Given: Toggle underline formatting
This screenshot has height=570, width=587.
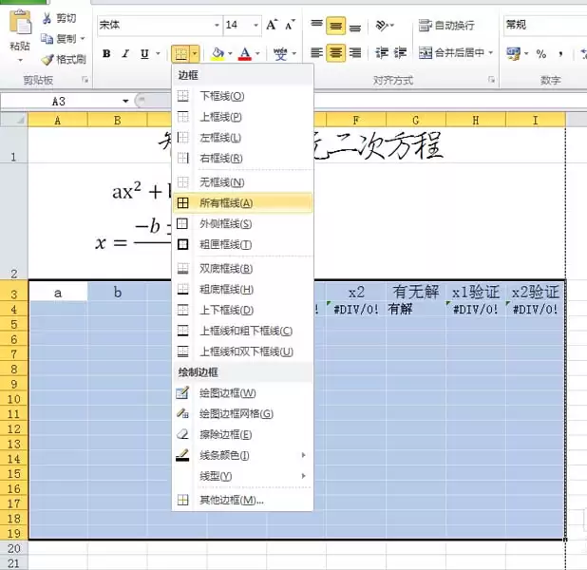Looking at the screenshot, I should tap(144, 54).
